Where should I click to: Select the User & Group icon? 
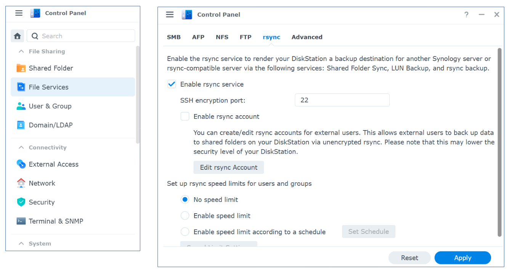tap(21, 106)
